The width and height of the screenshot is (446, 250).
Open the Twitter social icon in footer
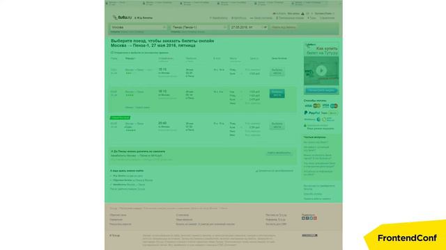click(312, 218)
